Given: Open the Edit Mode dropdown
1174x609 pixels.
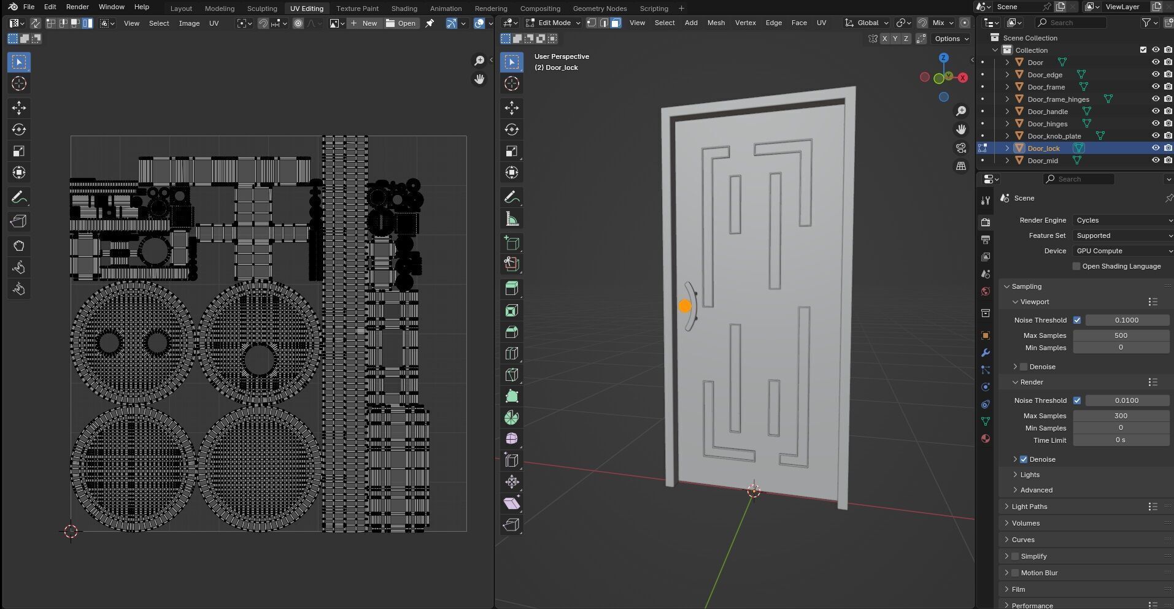Looking at the screenshot, I should pos(553,23).
